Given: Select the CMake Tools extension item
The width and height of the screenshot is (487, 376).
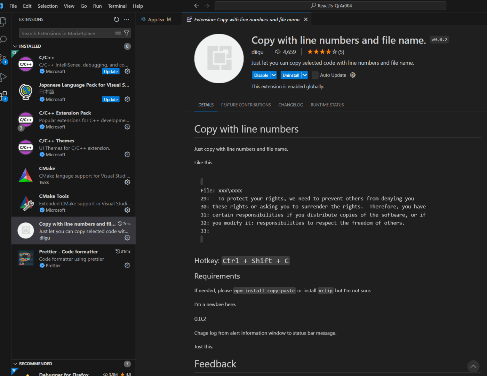Looking at the screenshot, I should (73, 203).
